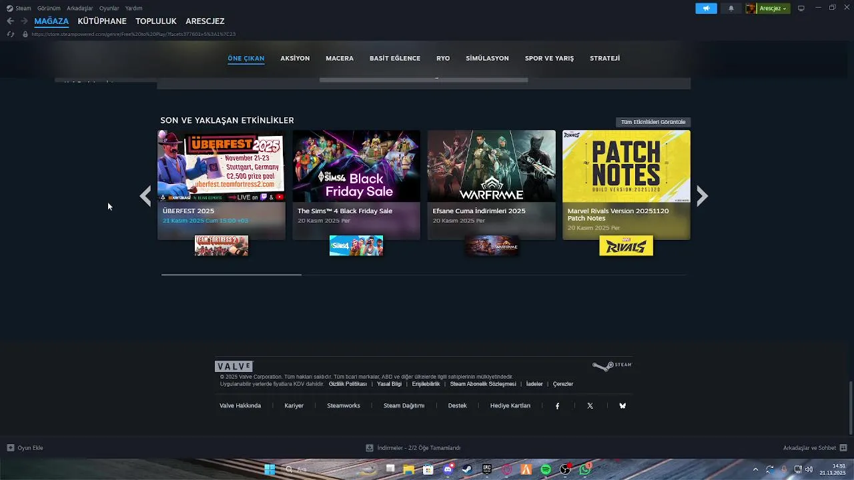The height and width of the screenshot is (480, 854).
Task: Show previous events with left arrow
Action: tap(145, 196)
